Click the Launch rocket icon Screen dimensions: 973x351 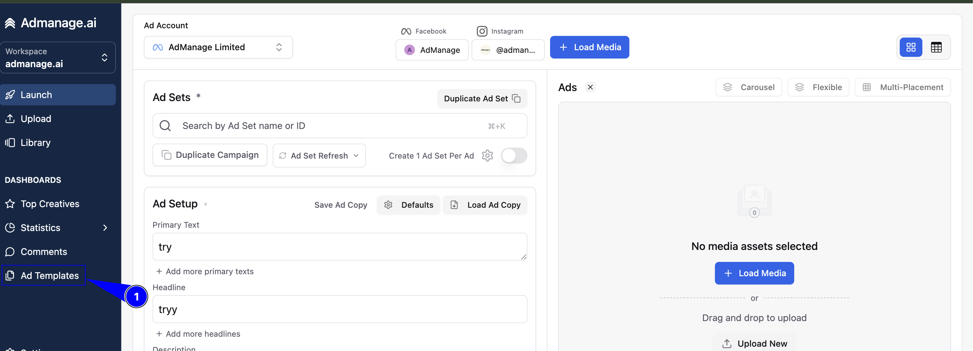point(10,95)
